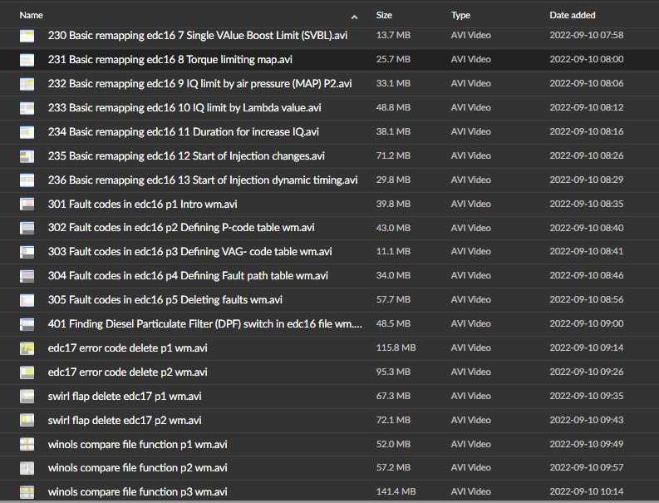Sort files by the Name column header
This screenshot has width=659, height=503.
32,15
